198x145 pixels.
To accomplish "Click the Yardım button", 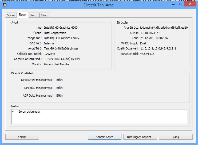I will [x=22, y=137].
